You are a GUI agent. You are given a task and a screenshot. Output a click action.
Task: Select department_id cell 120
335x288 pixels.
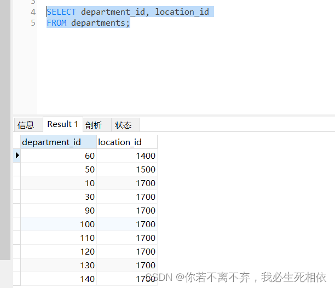coord(59,251)
